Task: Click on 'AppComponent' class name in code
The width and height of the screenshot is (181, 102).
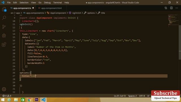Action: click(x=44, y=18)
